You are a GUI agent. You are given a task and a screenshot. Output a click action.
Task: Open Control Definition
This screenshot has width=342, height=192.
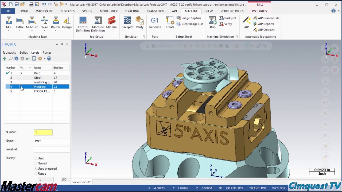pos(83,24)
